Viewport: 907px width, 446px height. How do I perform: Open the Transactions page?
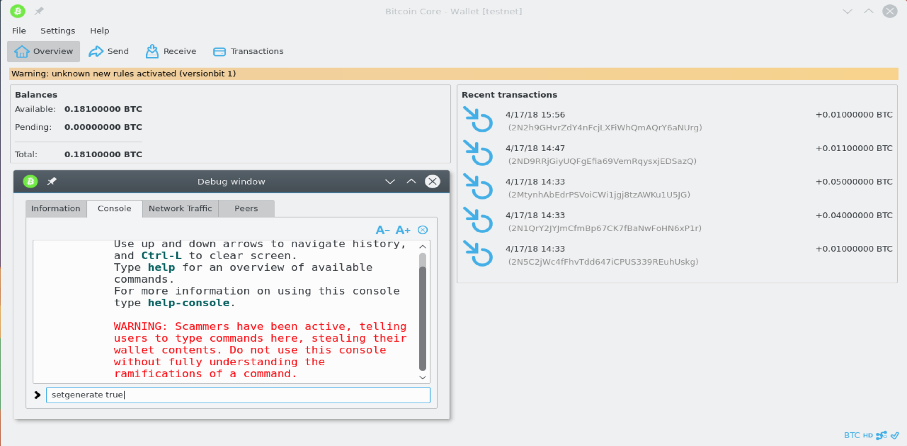(248, 51)
